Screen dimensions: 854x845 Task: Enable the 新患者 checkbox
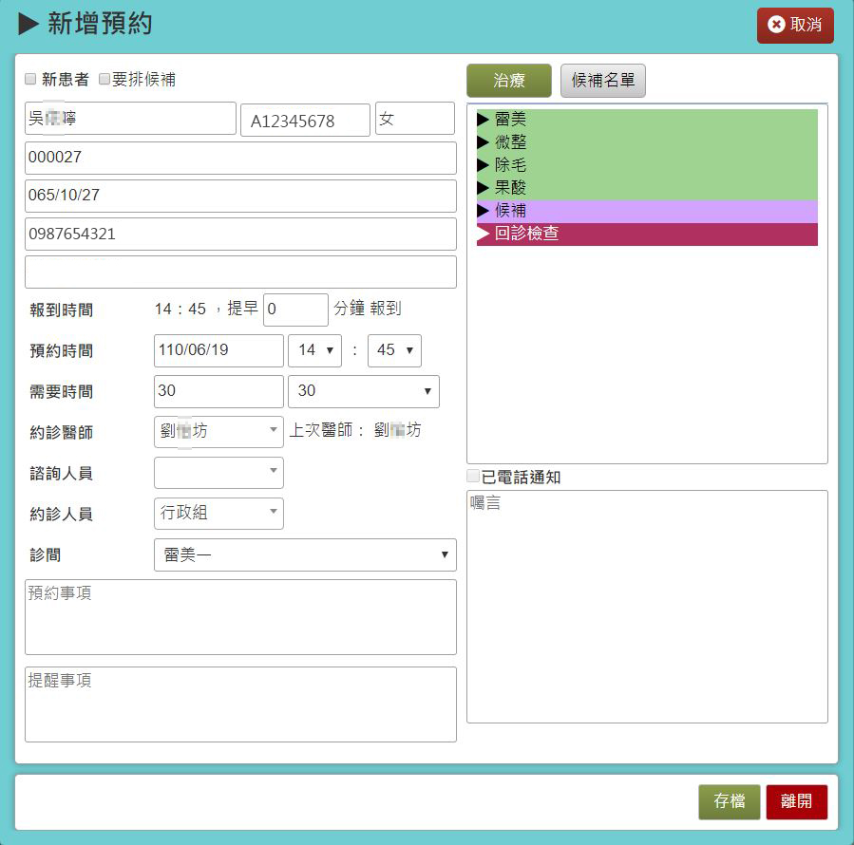click(x=31, y=80)
